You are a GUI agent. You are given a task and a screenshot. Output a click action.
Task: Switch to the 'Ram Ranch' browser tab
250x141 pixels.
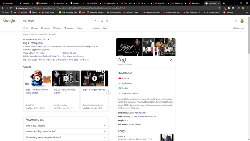pos(195,3)
